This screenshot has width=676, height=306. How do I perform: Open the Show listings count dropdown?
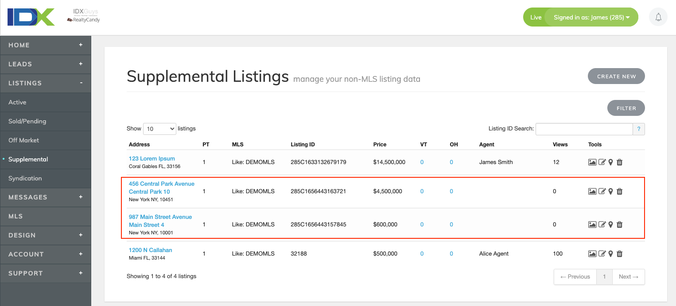(x=159, y=129)
